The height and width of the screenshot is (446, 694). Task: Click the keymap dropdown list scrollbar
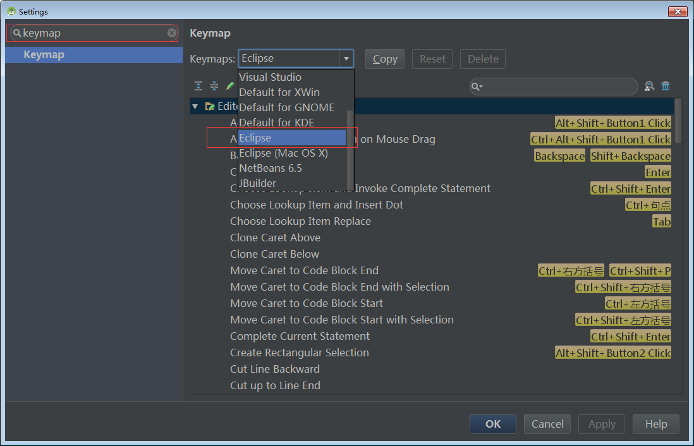click(350, 150)
